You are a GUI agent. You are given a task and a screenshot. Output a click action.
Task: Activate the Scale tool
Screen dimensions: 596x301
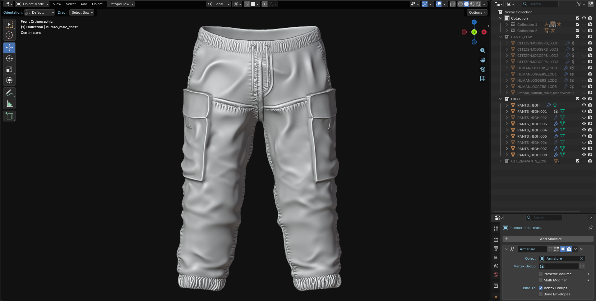(x=9, y=69)
